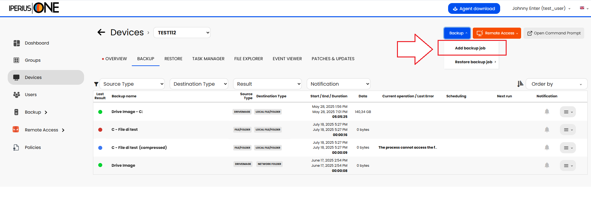The image size is (591, 218).
Task: Click the language flag icon
Action: (582, 8)
